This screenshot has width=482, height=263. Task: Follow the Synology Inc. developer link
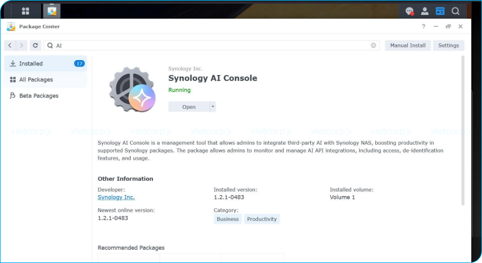(116, 198)
